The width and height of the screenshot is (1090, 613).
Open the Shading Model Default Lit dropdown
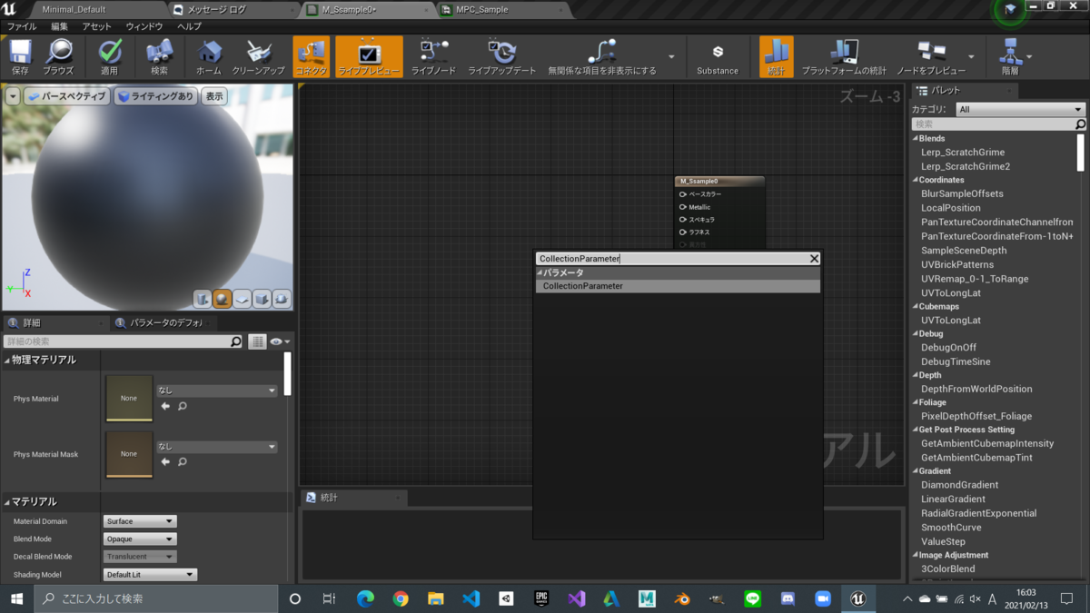(x=150, y=574)
